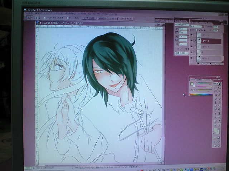Select the Magic Wand tool in the toolbox
This screenshot has width=229, height=171.
(x=219, y=91)
